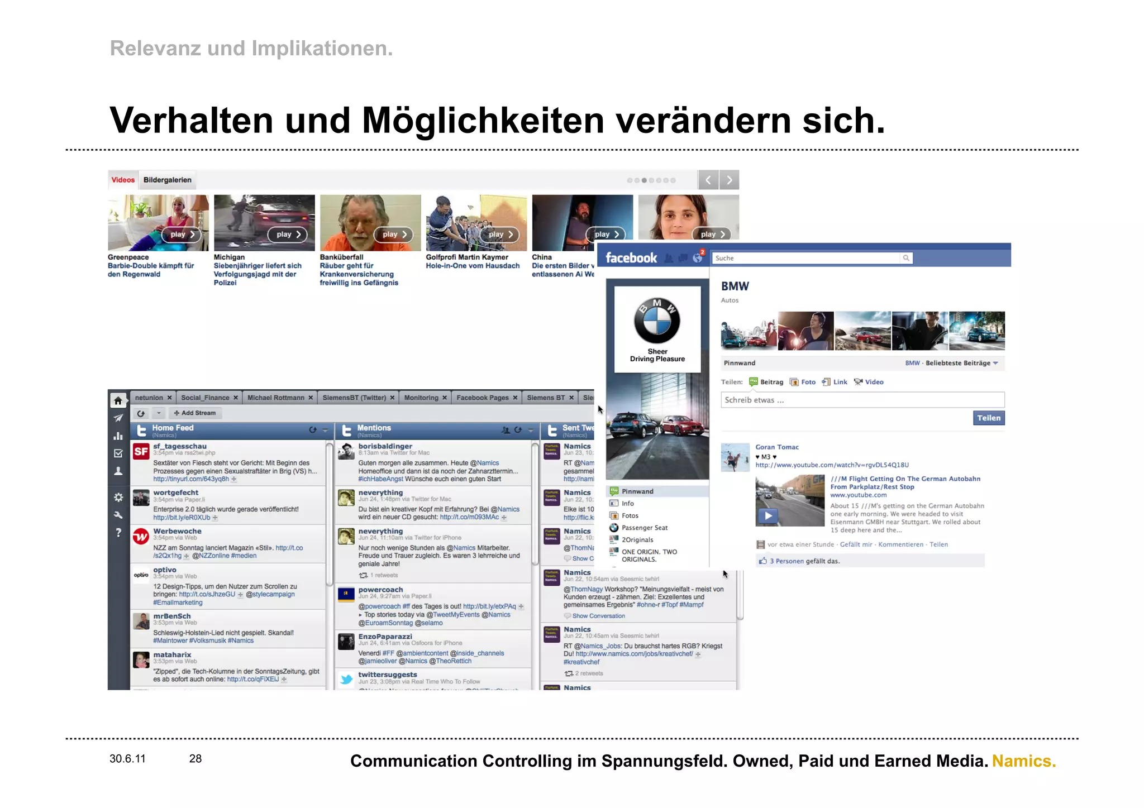Viewport: 1144px width, 808px height.
Task: Play the Banküberfall video
Action: point(394,235)
